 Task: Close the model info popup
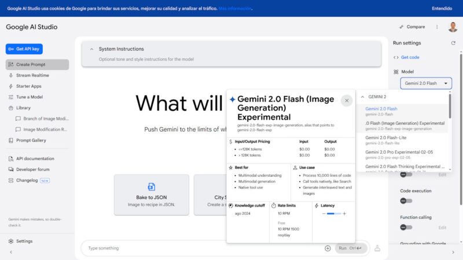[x=347, y=101]
